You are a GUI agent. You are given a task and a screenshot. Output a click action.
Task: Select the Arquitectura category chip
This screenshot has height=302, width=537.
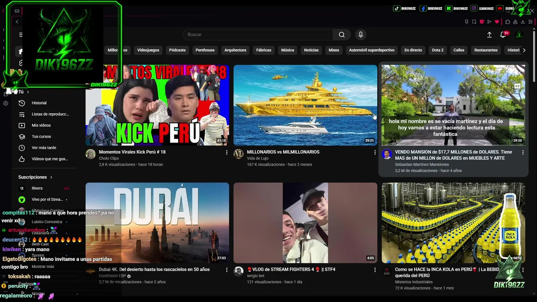point(235,50)
